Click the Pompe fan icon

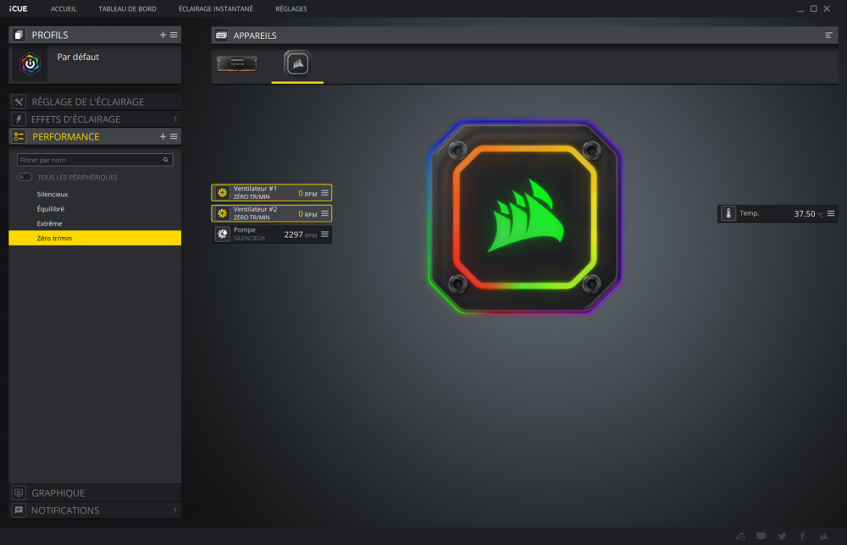pos(222,234)
